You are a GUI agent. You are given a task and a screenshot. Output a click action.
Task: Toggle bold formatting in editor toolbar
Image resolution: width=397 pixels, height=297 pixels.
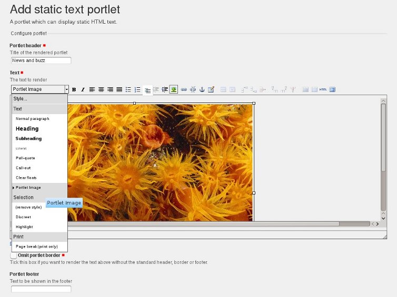tap(74, 90)
